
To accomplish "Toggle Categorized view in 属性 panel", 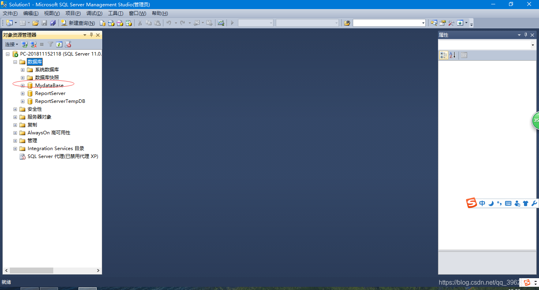I will click(444, 55).
